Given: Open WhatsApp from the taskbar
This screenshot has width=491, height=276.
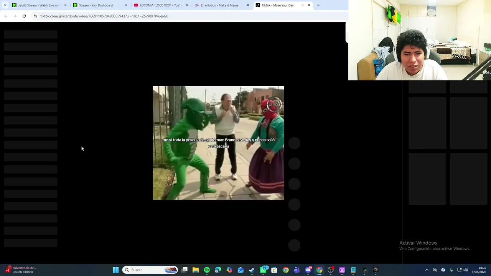Looking at the screenshot, I should click(264, 270).
